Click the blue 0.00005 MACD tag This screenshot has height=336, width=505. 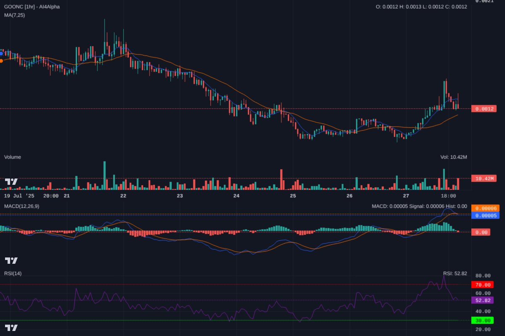tap(485, 215)
